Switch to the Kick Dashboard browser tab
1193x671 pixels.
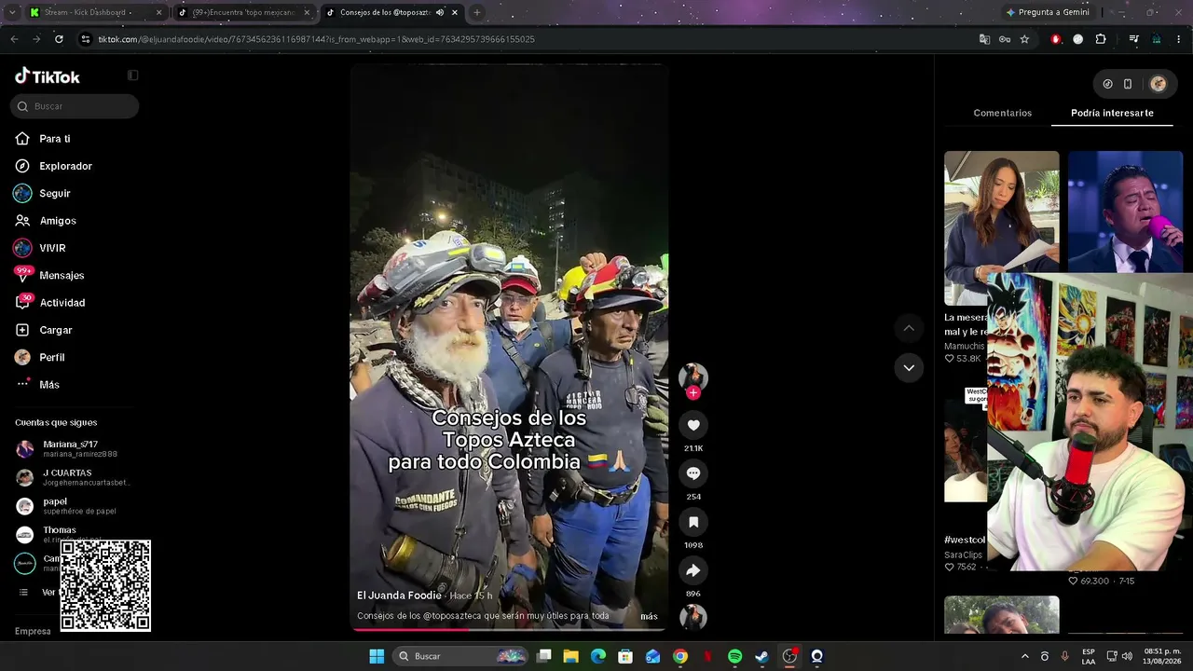coord(95,12)
